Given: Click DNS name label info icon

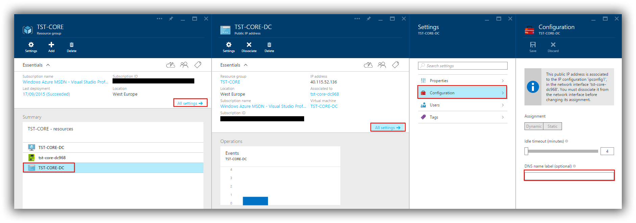Looking at the screenshot, I should [574, 166].
